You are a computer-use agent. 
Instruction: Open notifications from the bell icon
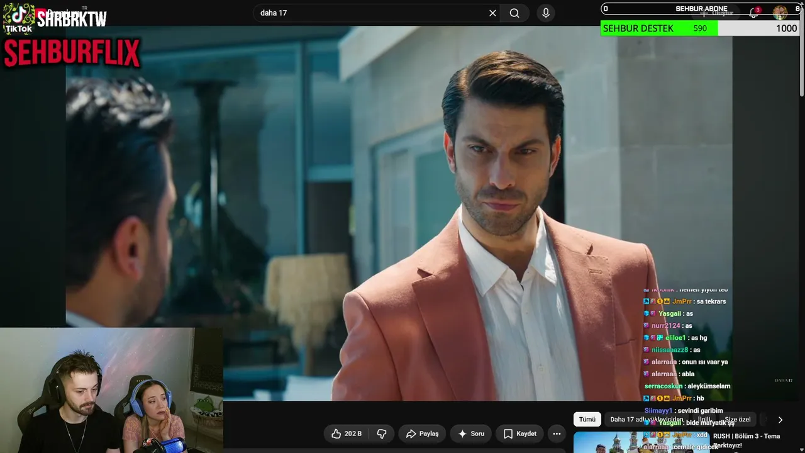[754, 13]
